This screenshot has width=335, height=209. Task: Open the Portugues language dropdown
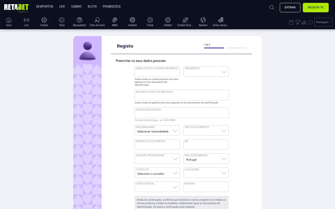(x=323, y=22)
